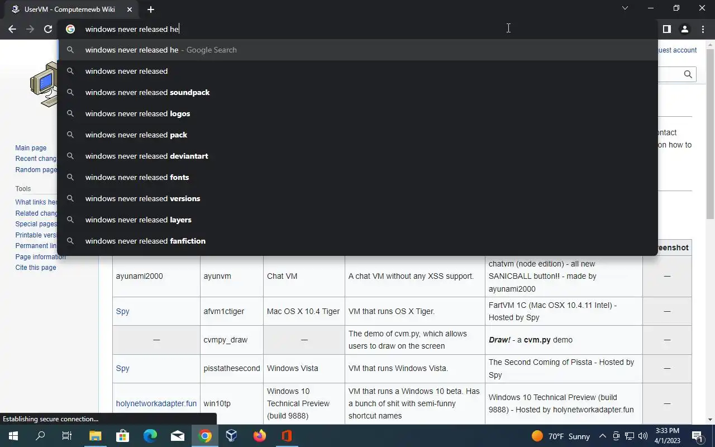Screen dimensions: 715x447
Task: Open the 'Related changes' sidebar link
Action: coord(36,213)
